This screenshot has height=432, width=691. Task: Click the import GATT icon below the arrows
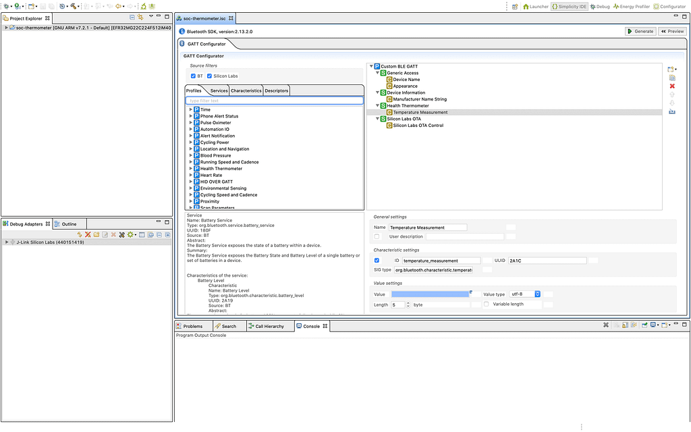click(x=672, y=111)
